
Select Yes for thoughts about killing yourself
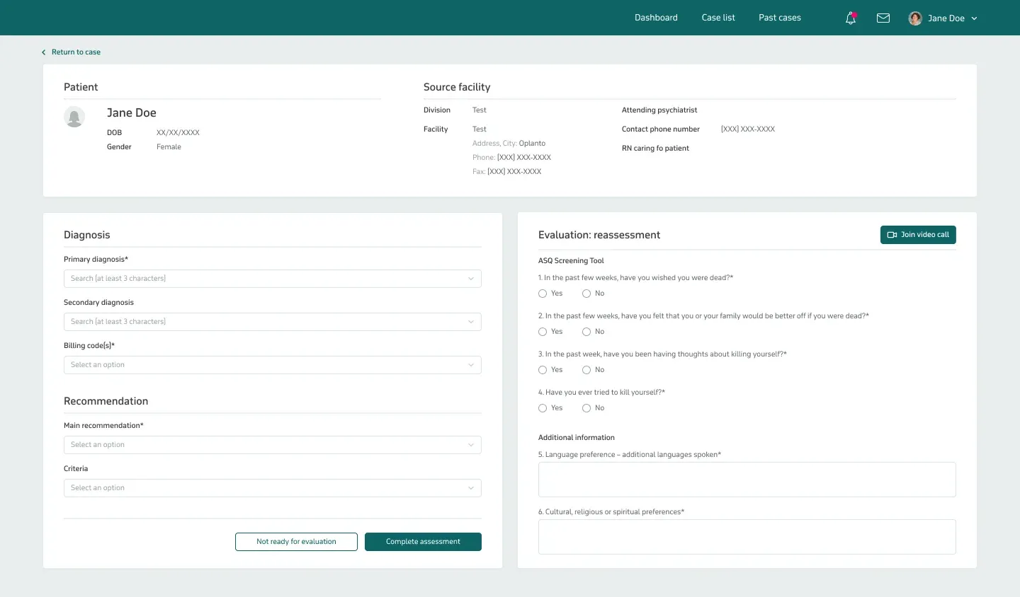[543, 370]
